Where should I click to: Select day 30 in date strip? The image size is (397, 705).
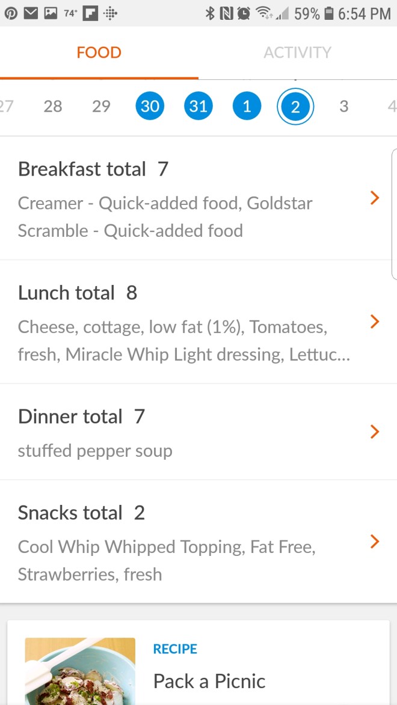point(150,106)
